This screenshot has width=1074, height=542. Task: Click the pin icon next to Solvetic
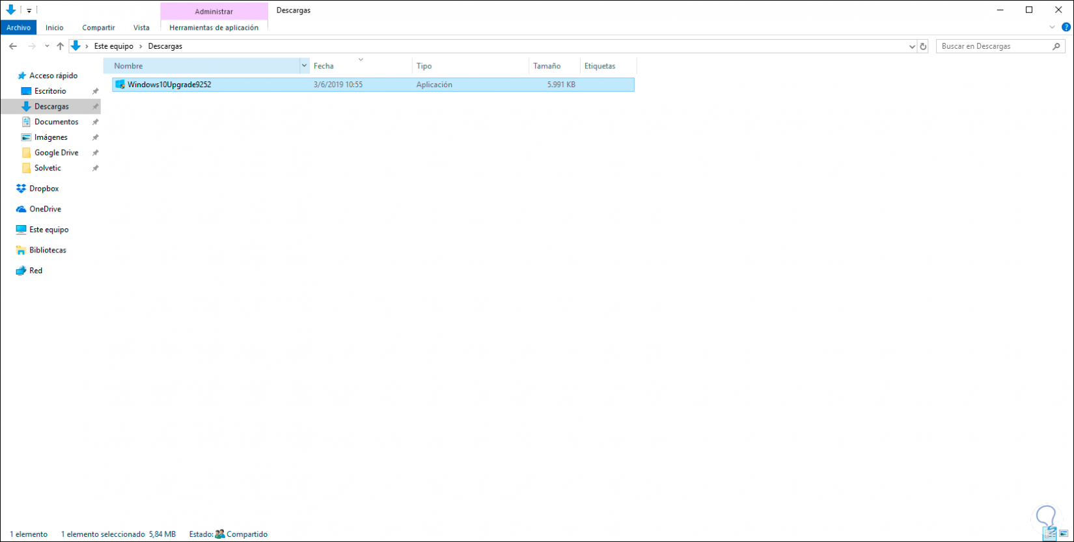pyautogui.click(x=95, y=168)
